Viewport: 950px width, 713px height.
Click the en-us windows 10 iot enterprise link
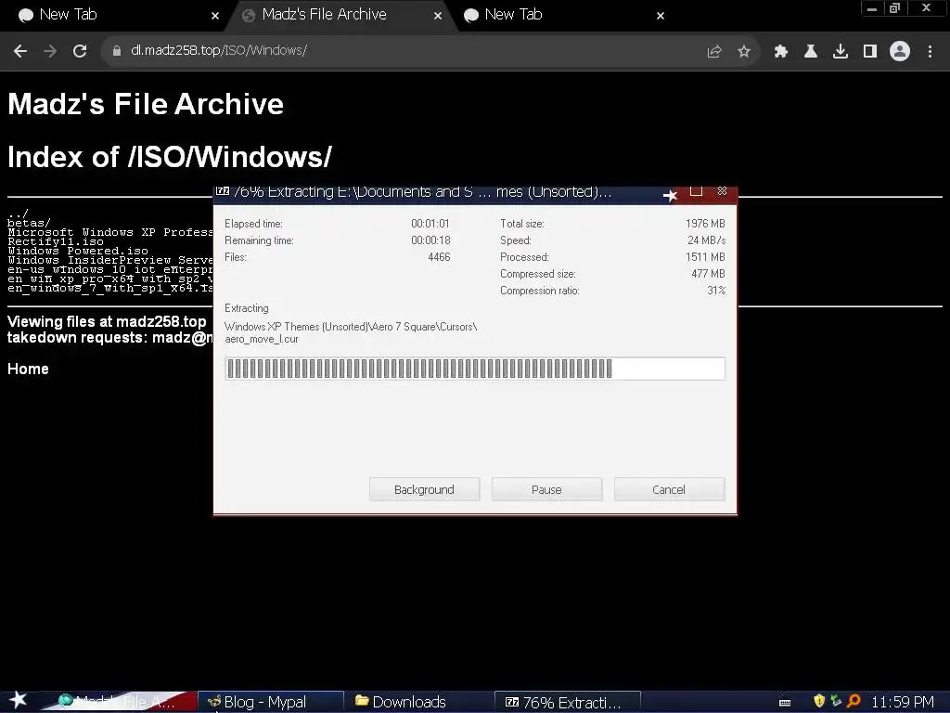(110, 269)
